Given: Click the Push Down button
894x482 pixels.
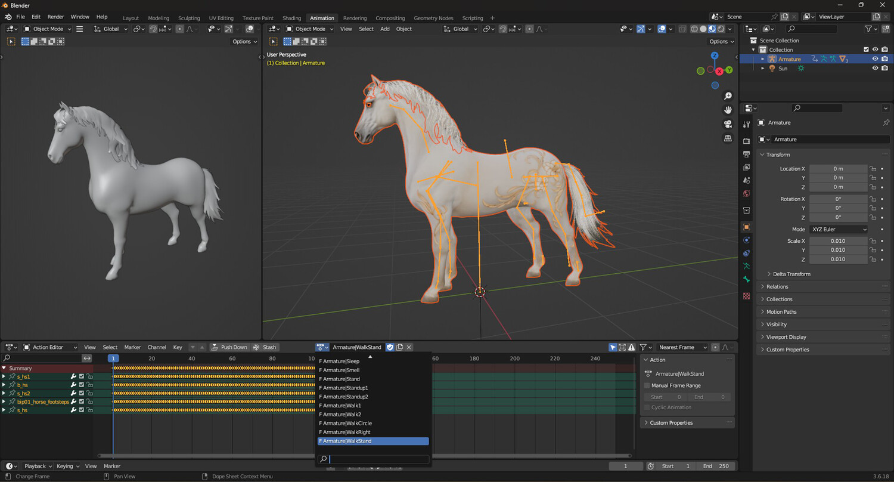Looking at the screenshot, I should pos(229,347).
